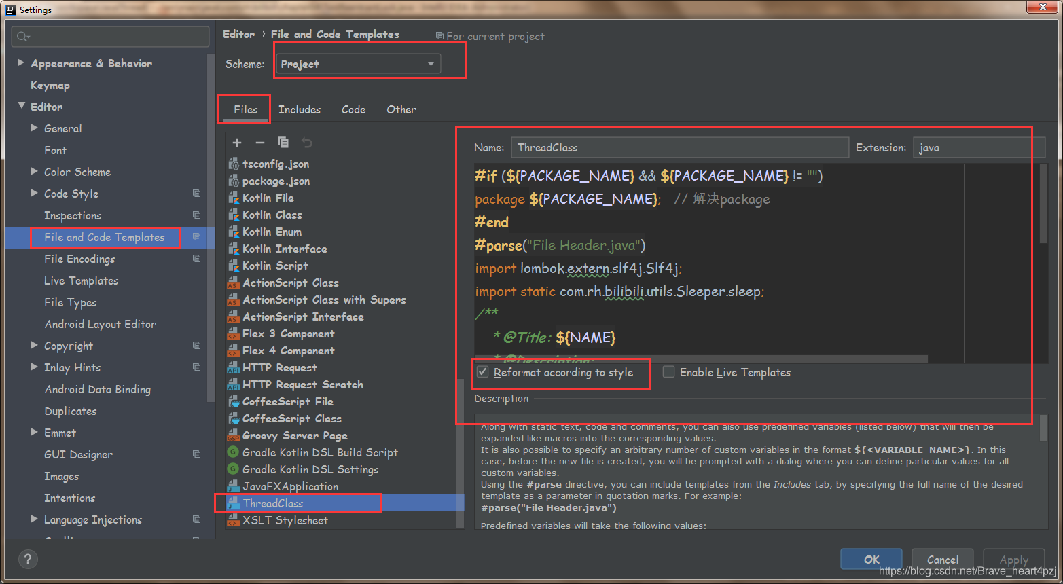Click the IntelliJ icon in the title bar
1063x584 pixels.
click(11, 10)
